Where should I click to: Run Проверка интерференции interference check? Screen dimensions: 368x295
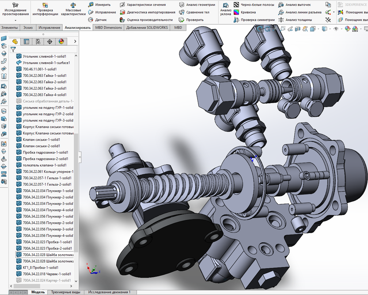(45, 5)
